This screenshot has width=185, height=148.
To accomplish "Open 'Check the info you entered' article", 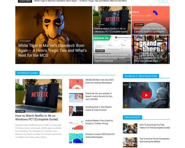I will 99,96.
